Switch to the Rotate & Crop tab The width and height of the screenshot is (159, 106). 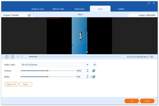point(38,9)
